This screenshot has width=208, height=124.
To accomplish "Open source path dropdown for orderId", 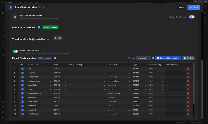I will (x=50, y=73).
